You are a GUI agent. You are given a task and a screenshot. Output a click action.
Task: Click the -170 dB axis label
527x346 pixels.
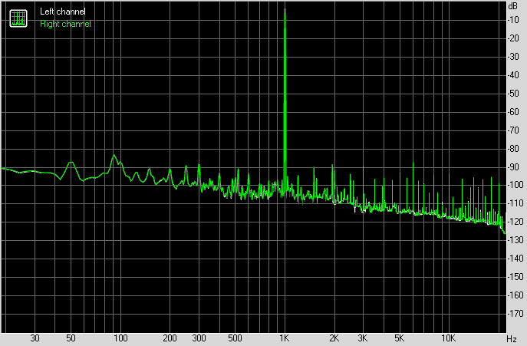coord(515,314)
